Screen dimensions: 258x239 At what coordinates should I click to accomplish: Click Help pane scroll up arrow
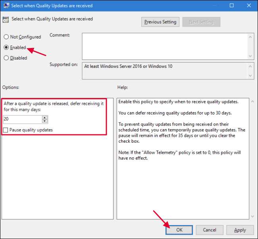pyautogui.click(x=252, y=102)
